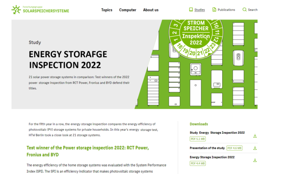Click the Solarspeichersysteme sun logo icon
Viewport: 283px width, 174px height.
click(x=16, y=10)
